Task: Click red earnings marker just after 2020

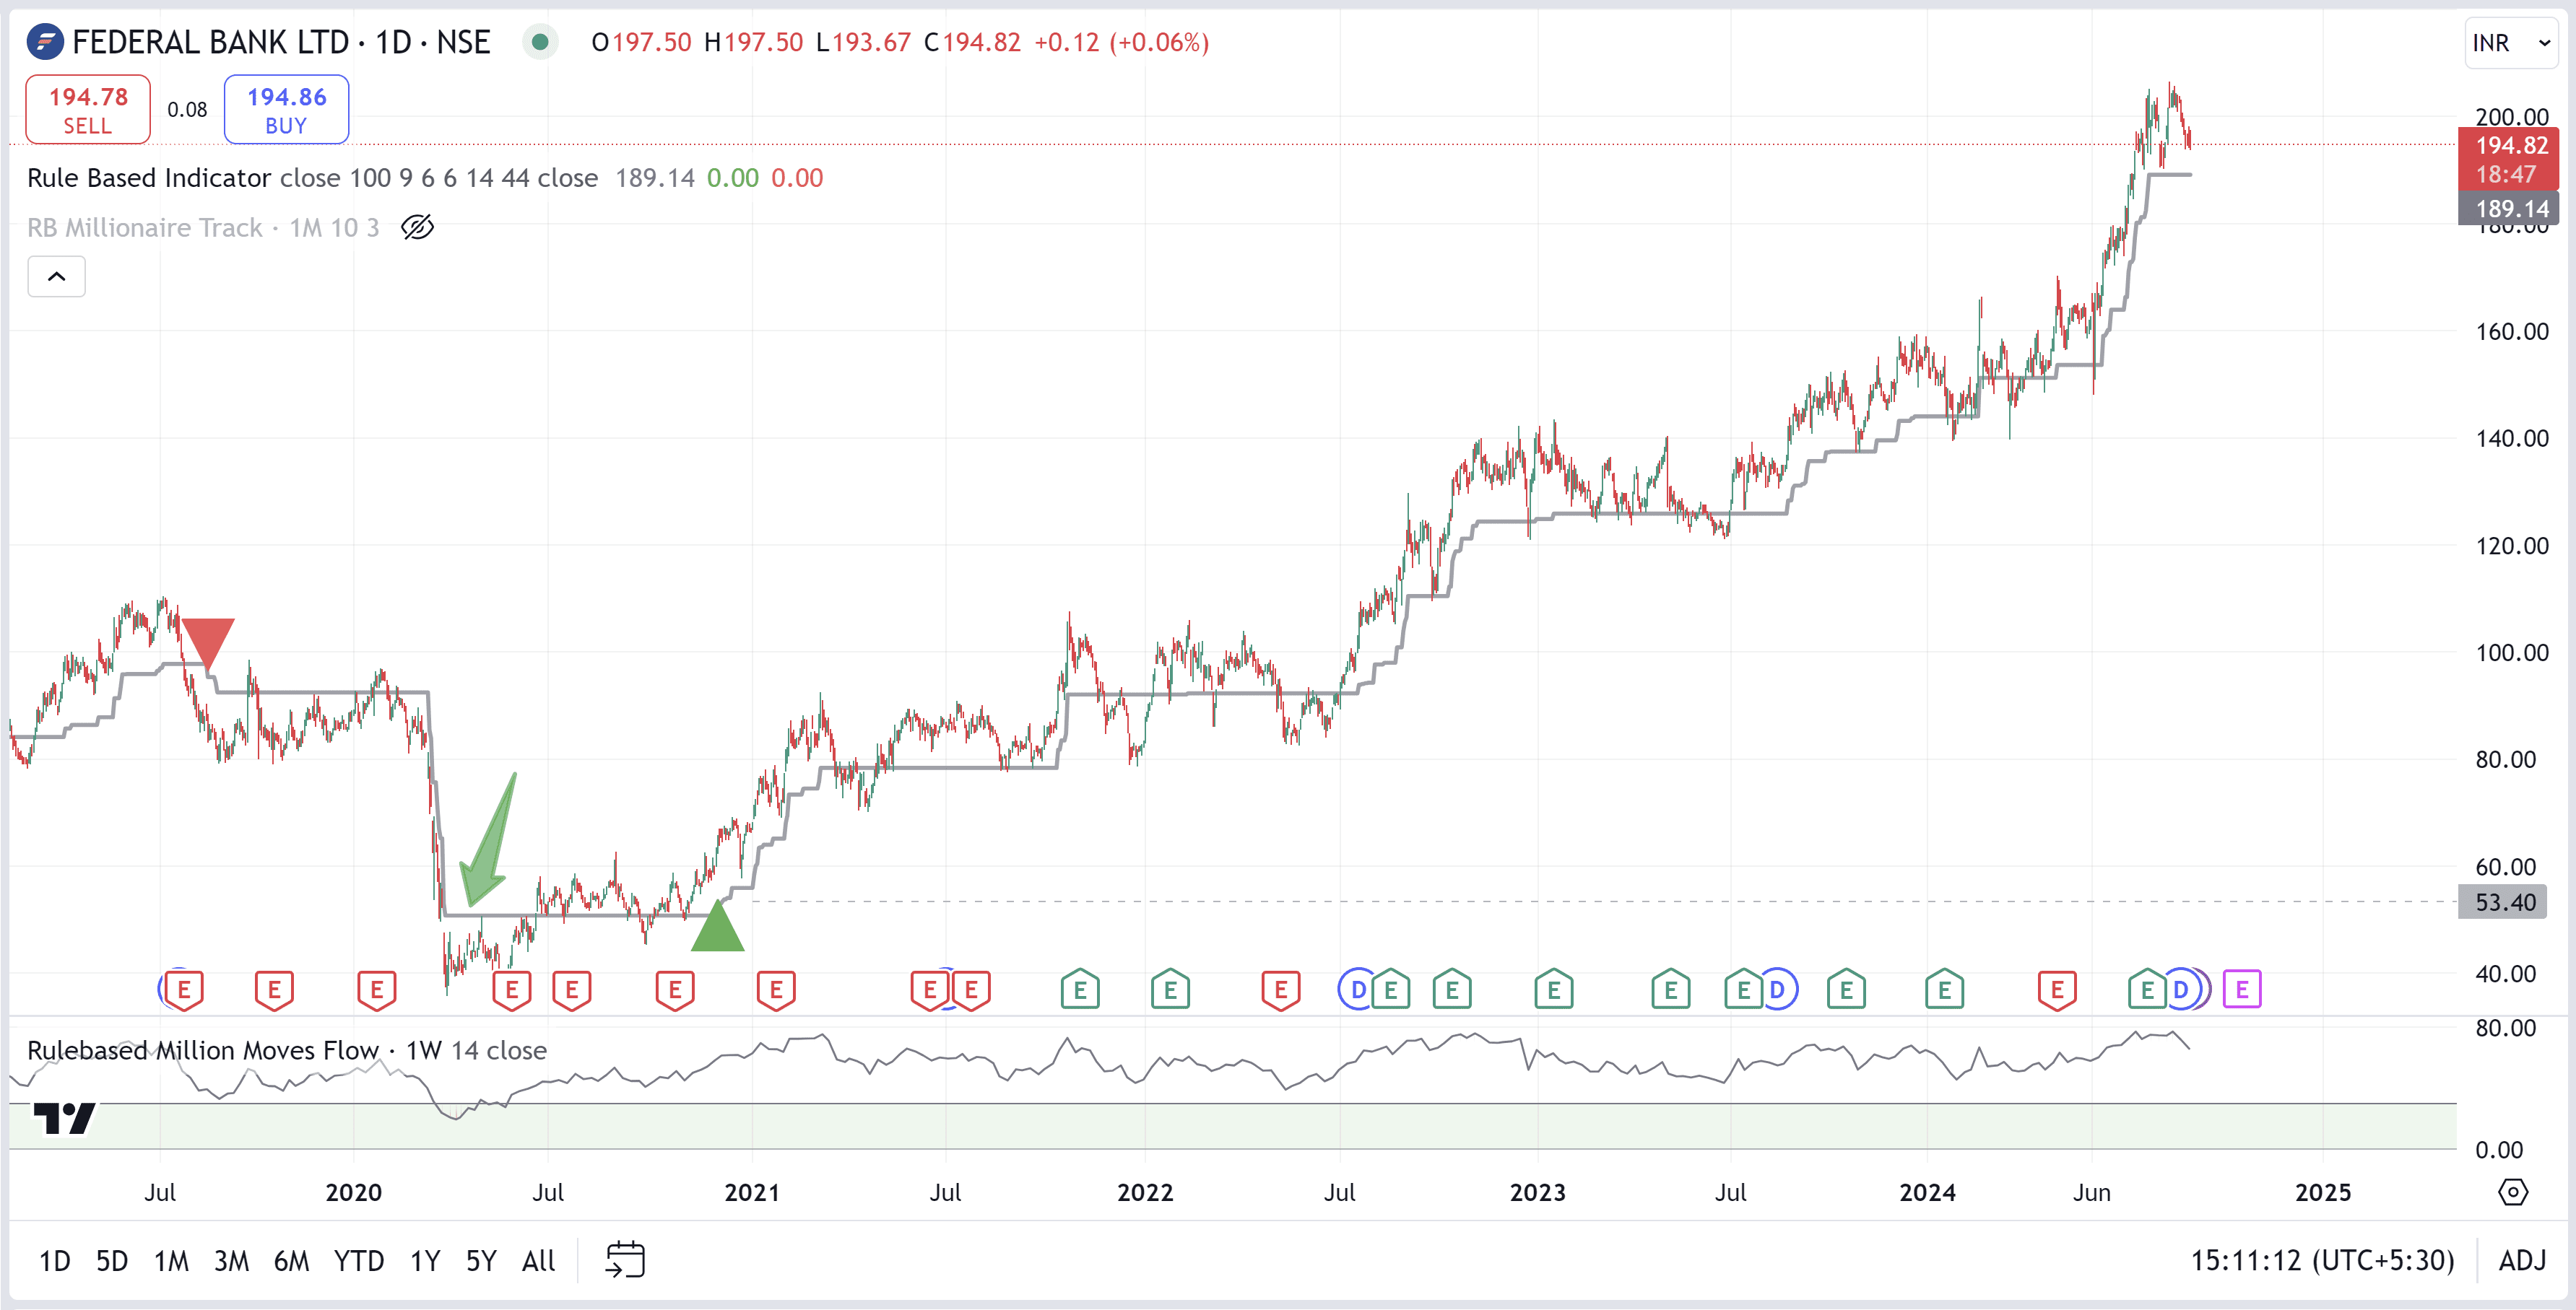Action: 377,990
